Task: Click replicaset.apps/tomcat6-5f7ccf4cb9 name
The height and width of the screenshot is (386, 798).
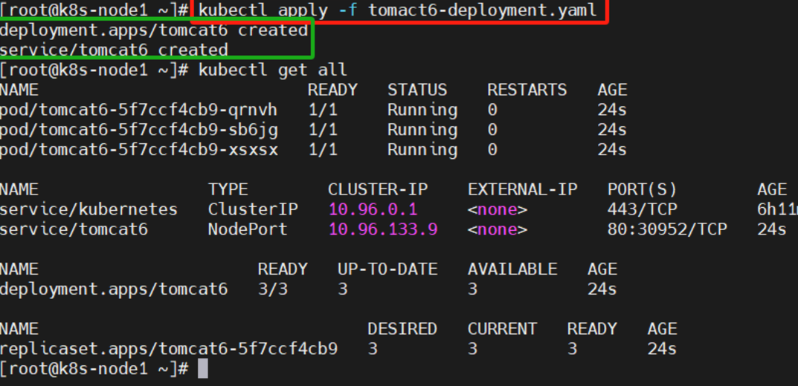Action: pos(169,350)
